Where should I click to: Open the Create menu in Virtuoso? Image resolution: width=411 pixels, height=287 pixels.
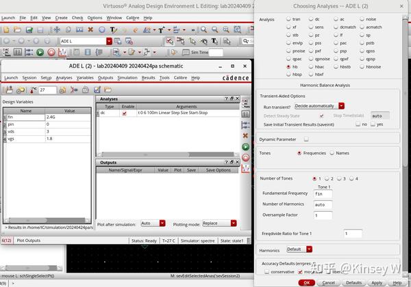(62, 18)
